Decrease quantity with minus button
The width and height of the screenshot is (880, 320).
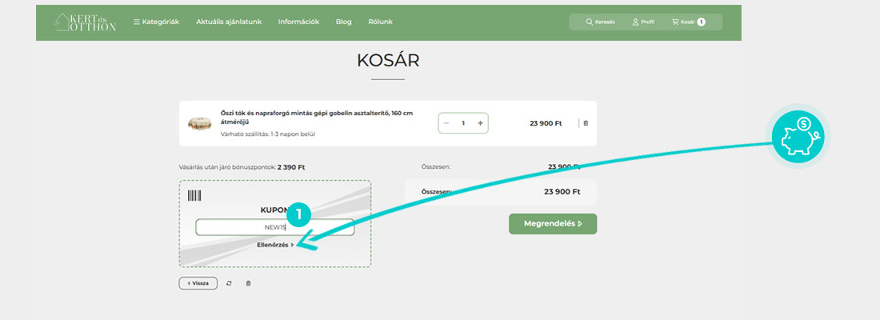446,123
